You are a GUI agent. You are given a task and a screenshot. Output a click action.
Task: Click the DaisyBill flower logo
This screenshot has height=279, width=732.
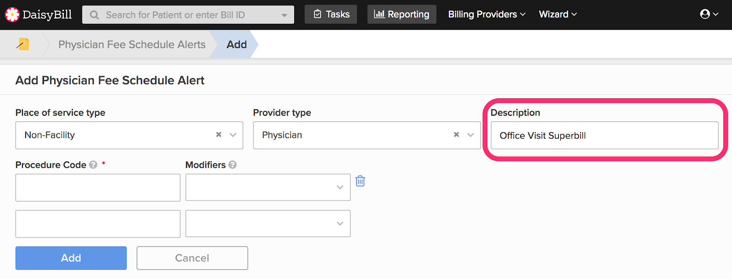[x=12, y=15]
